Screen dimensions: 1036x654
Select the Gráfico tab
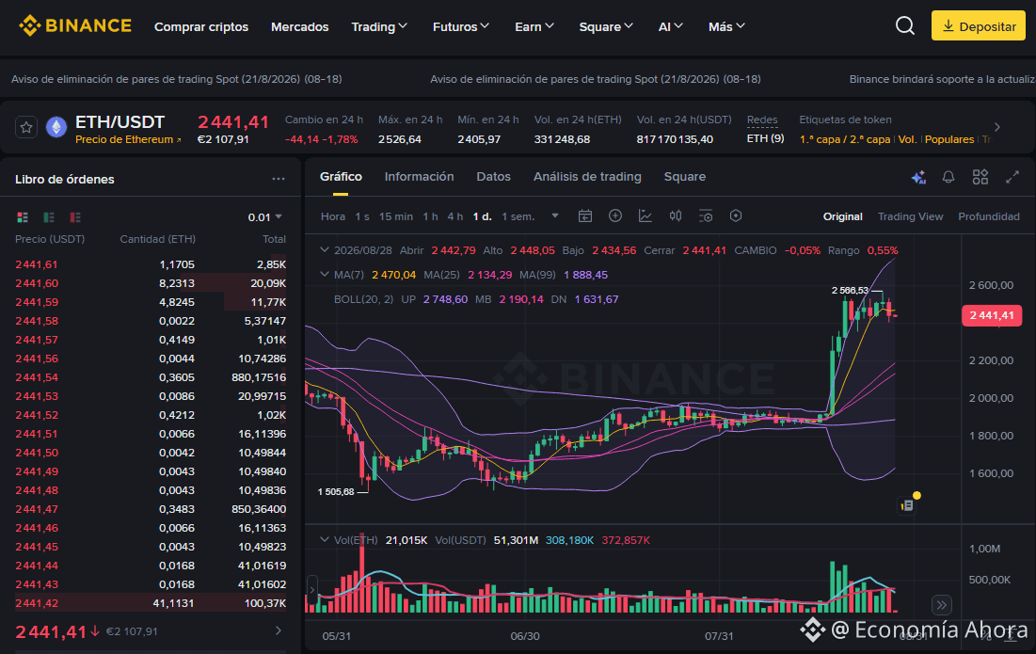pos(341,176)
